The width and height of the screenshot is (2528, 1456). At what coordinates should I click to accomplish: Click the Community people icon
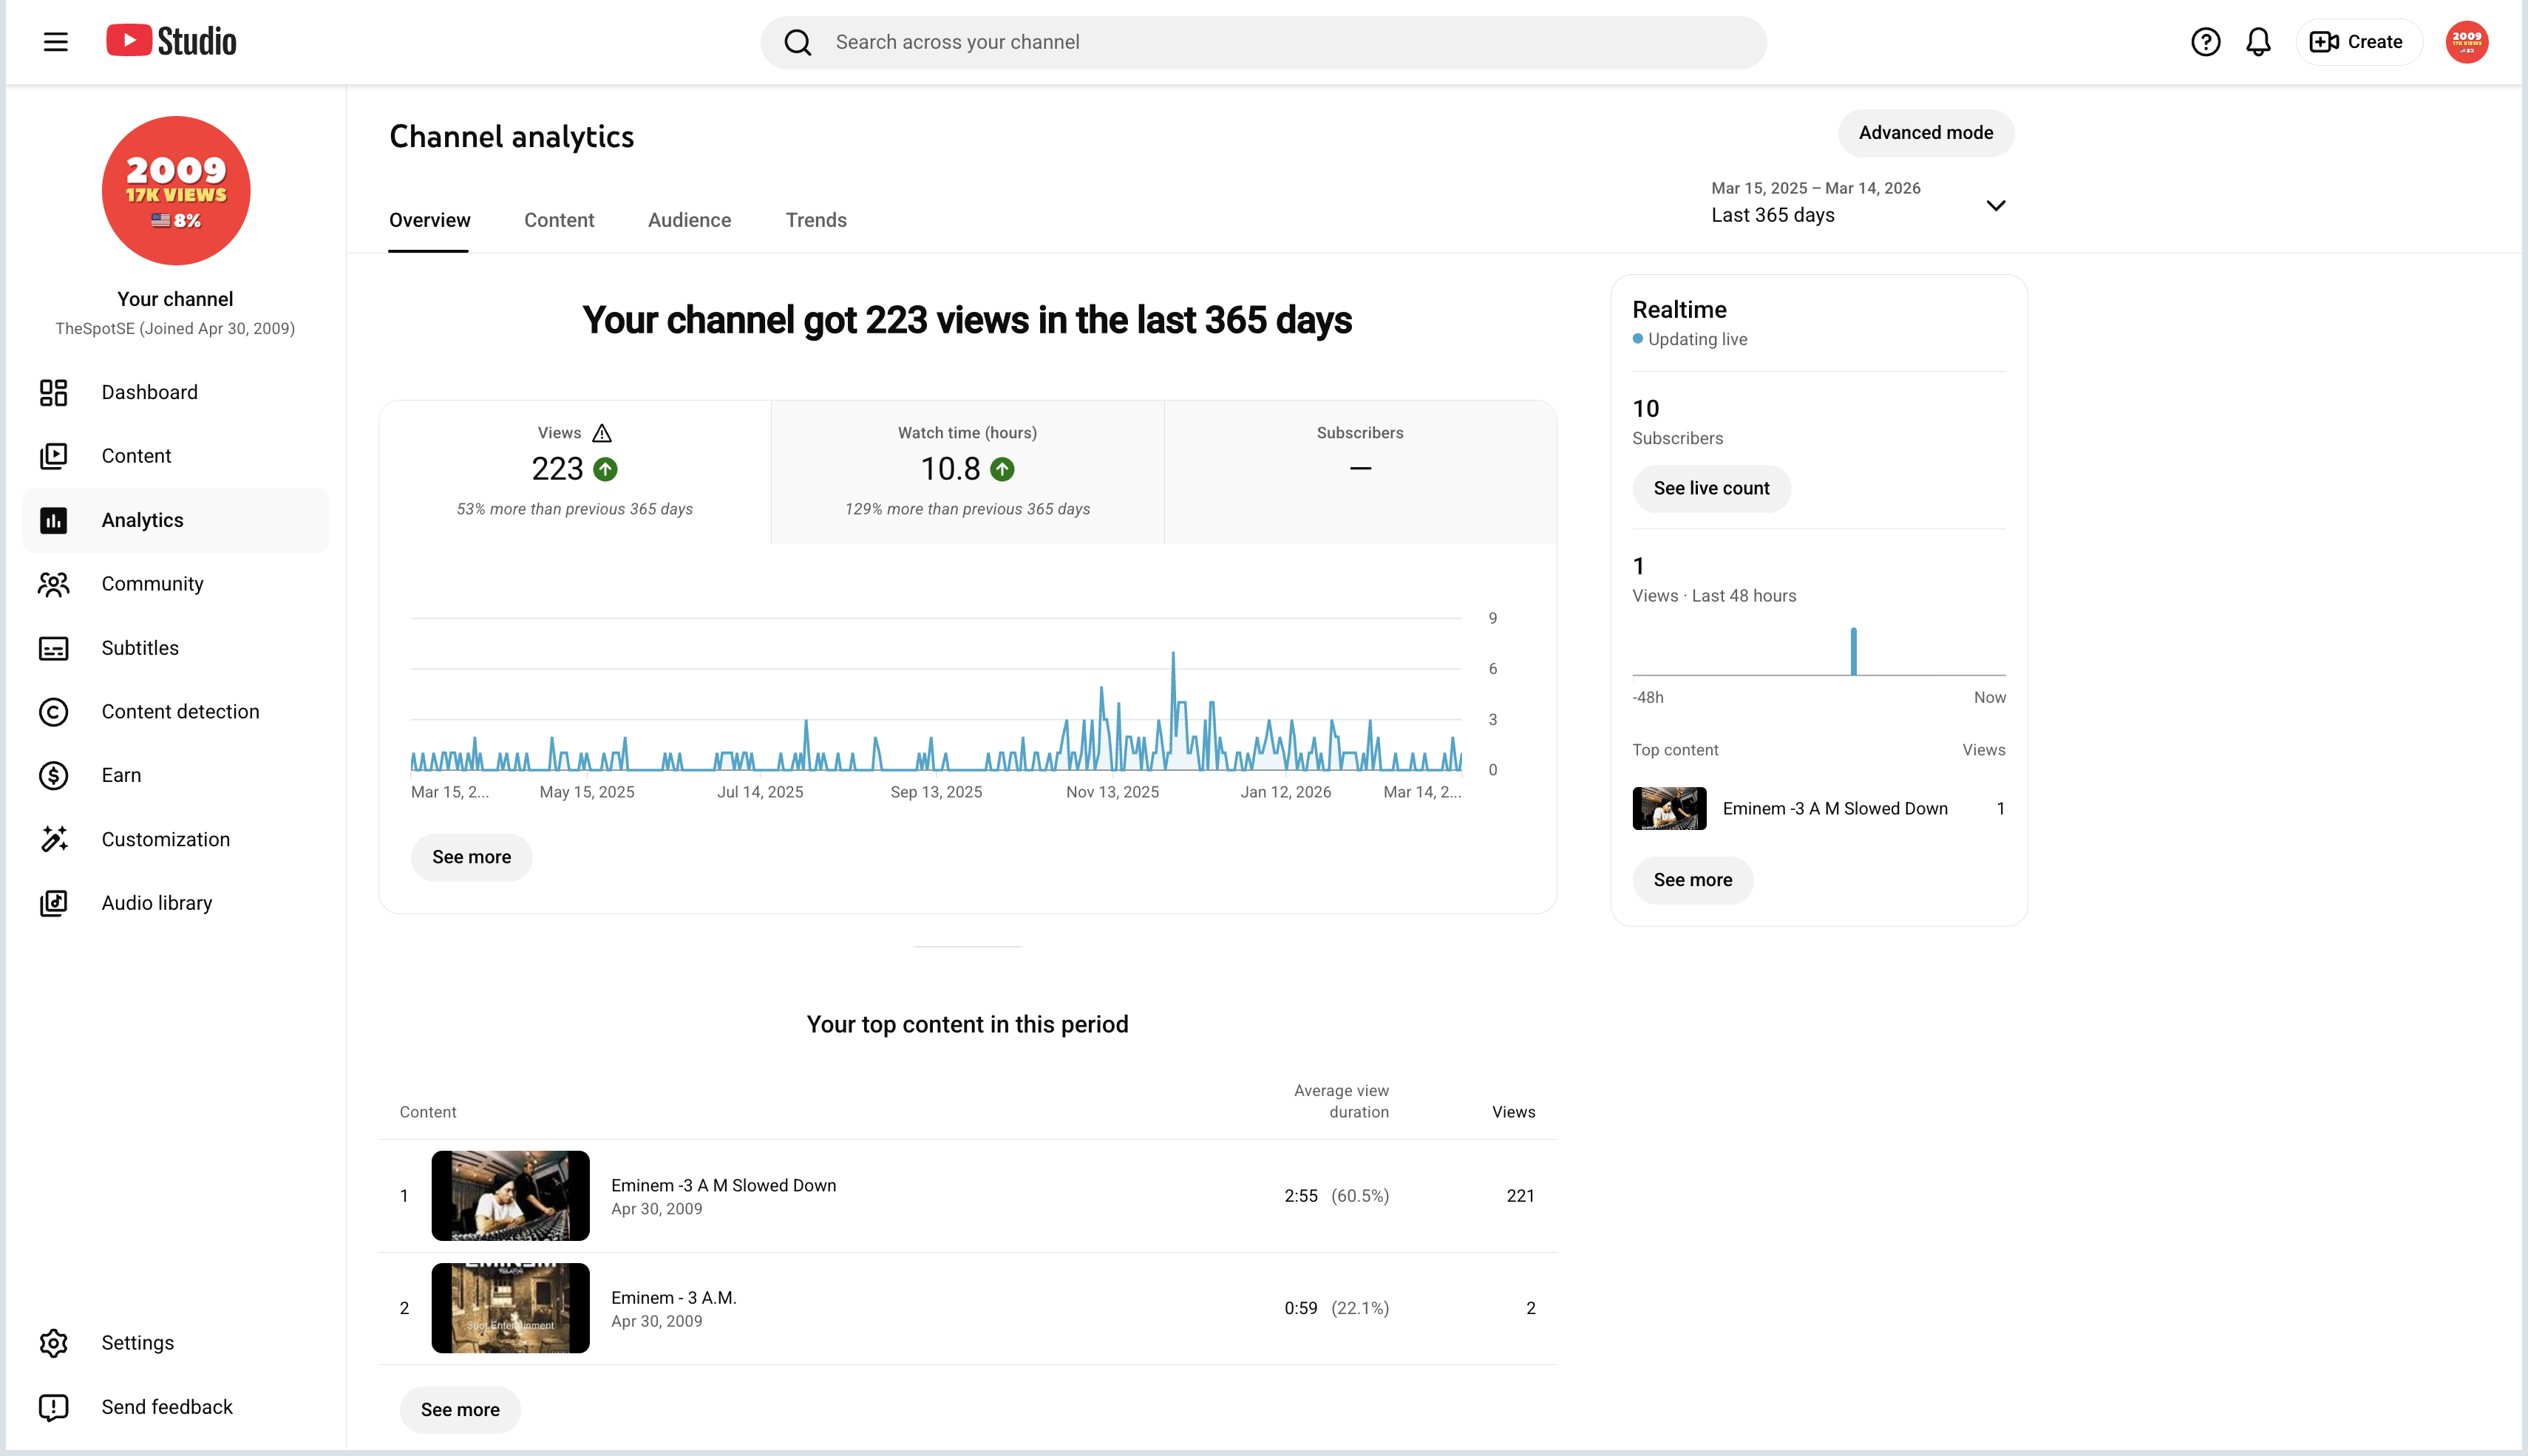pyautogui.click(x=53, y=584)
